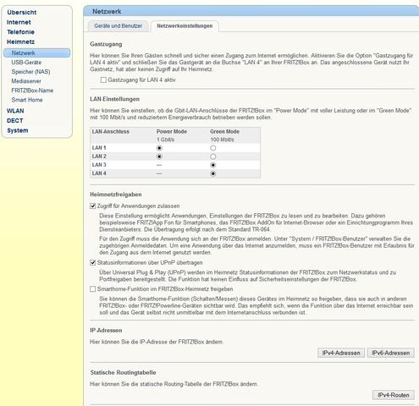Viewport: 419px width, 406px height.
Task: Click the 100 Mbit/s column subheading
Action: point(222,140)
